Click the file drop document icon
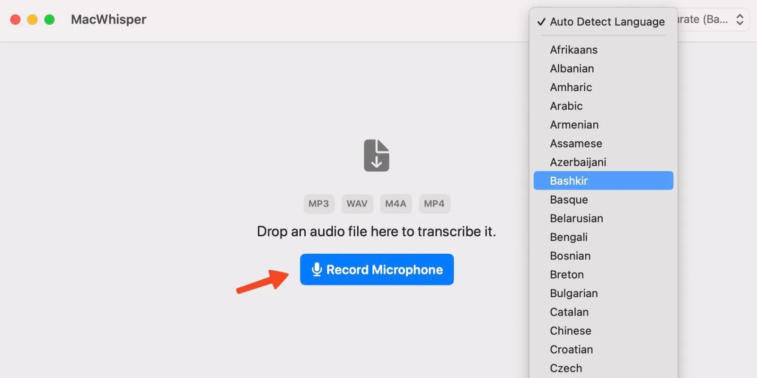 377,155
